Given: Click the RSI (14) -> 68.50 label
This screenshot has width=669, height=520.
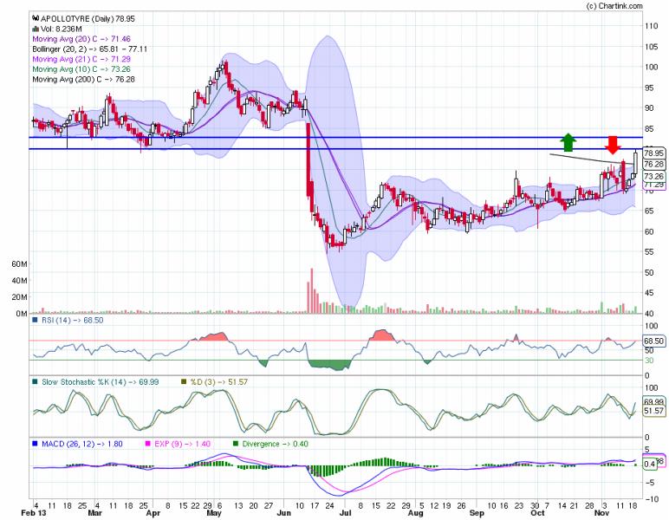Looking at the screenshot, I should coord(72,320).
